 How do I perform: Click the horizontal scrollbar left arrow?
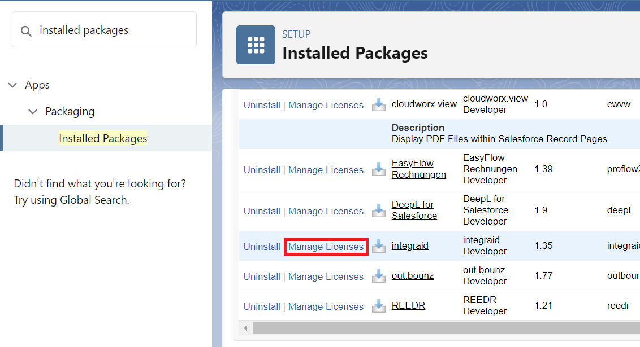(245, 328)
